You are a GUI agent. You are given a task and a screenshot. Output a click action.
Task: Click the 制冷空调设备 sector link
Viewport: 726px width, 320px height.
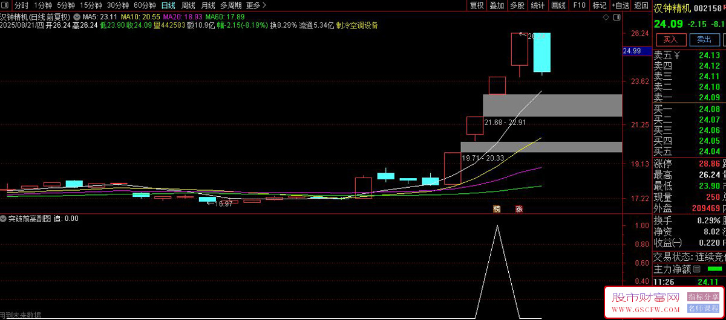[x=357, y=25]
